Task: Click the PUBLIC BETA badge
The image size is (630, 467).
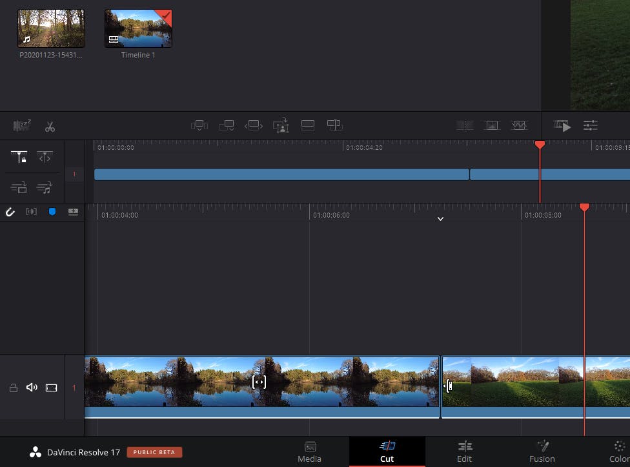Action: click(x=154, y=452)
